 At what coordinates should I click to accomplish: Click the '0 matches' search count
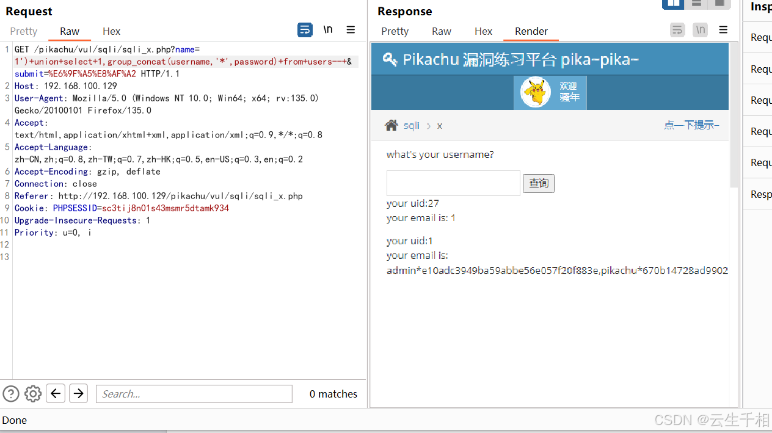point(333,394)
